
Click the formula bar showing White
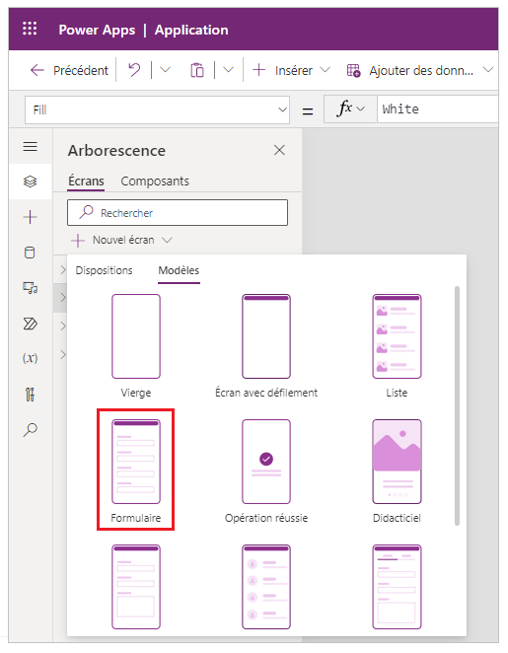tap(437, 109)
